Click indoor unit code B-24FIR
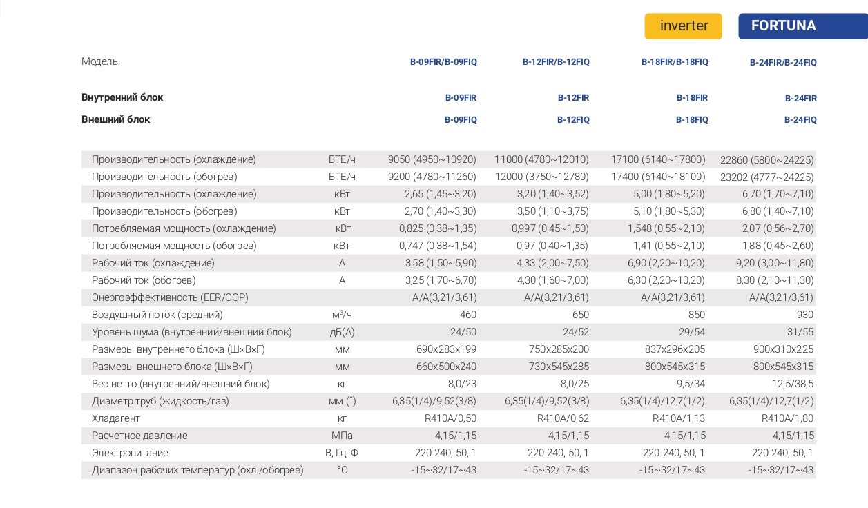This screenshot has height=508, width=868. [800, 98]
